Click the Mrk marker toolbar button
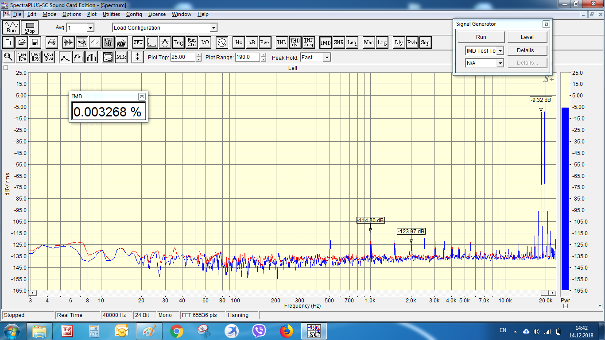The width and height of the screenshot is (605, 340). (x=121, y=57)
